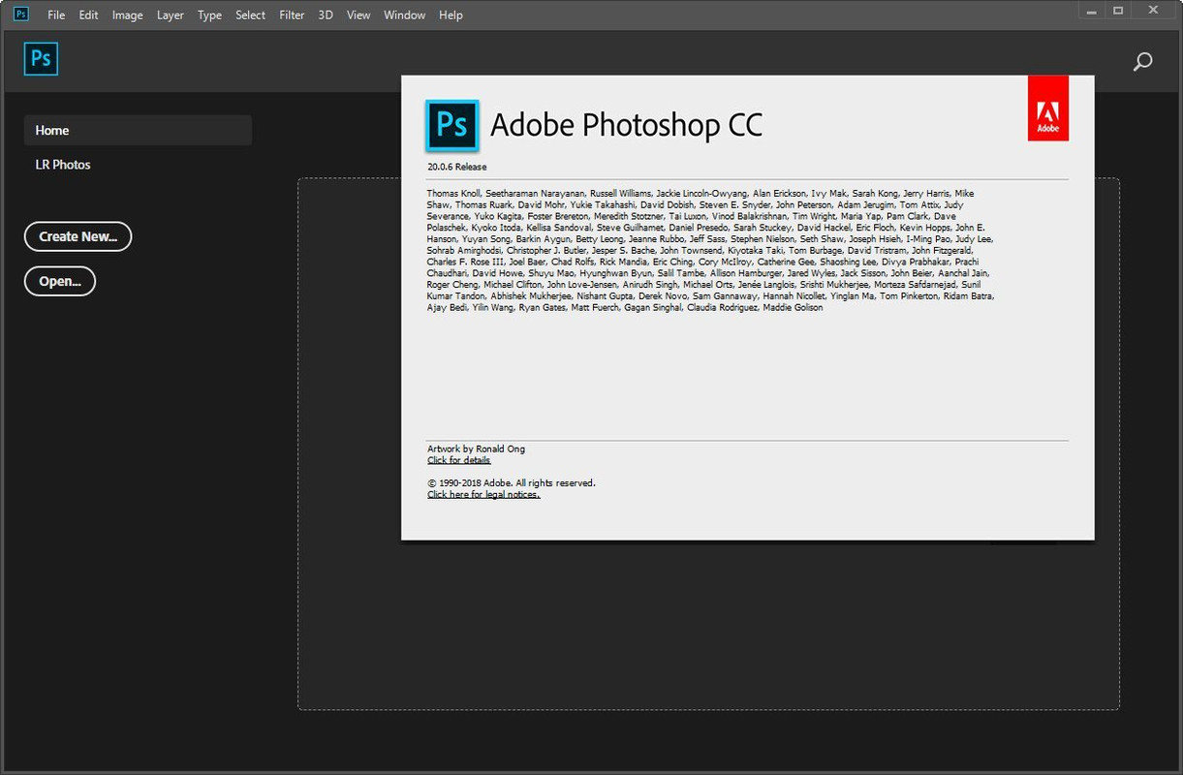The height and width of the screenshot is (775, 1183).
Task: Click the red Adobe logo in About dialog
Action: pyautogui.click(x=1048, y=108)
